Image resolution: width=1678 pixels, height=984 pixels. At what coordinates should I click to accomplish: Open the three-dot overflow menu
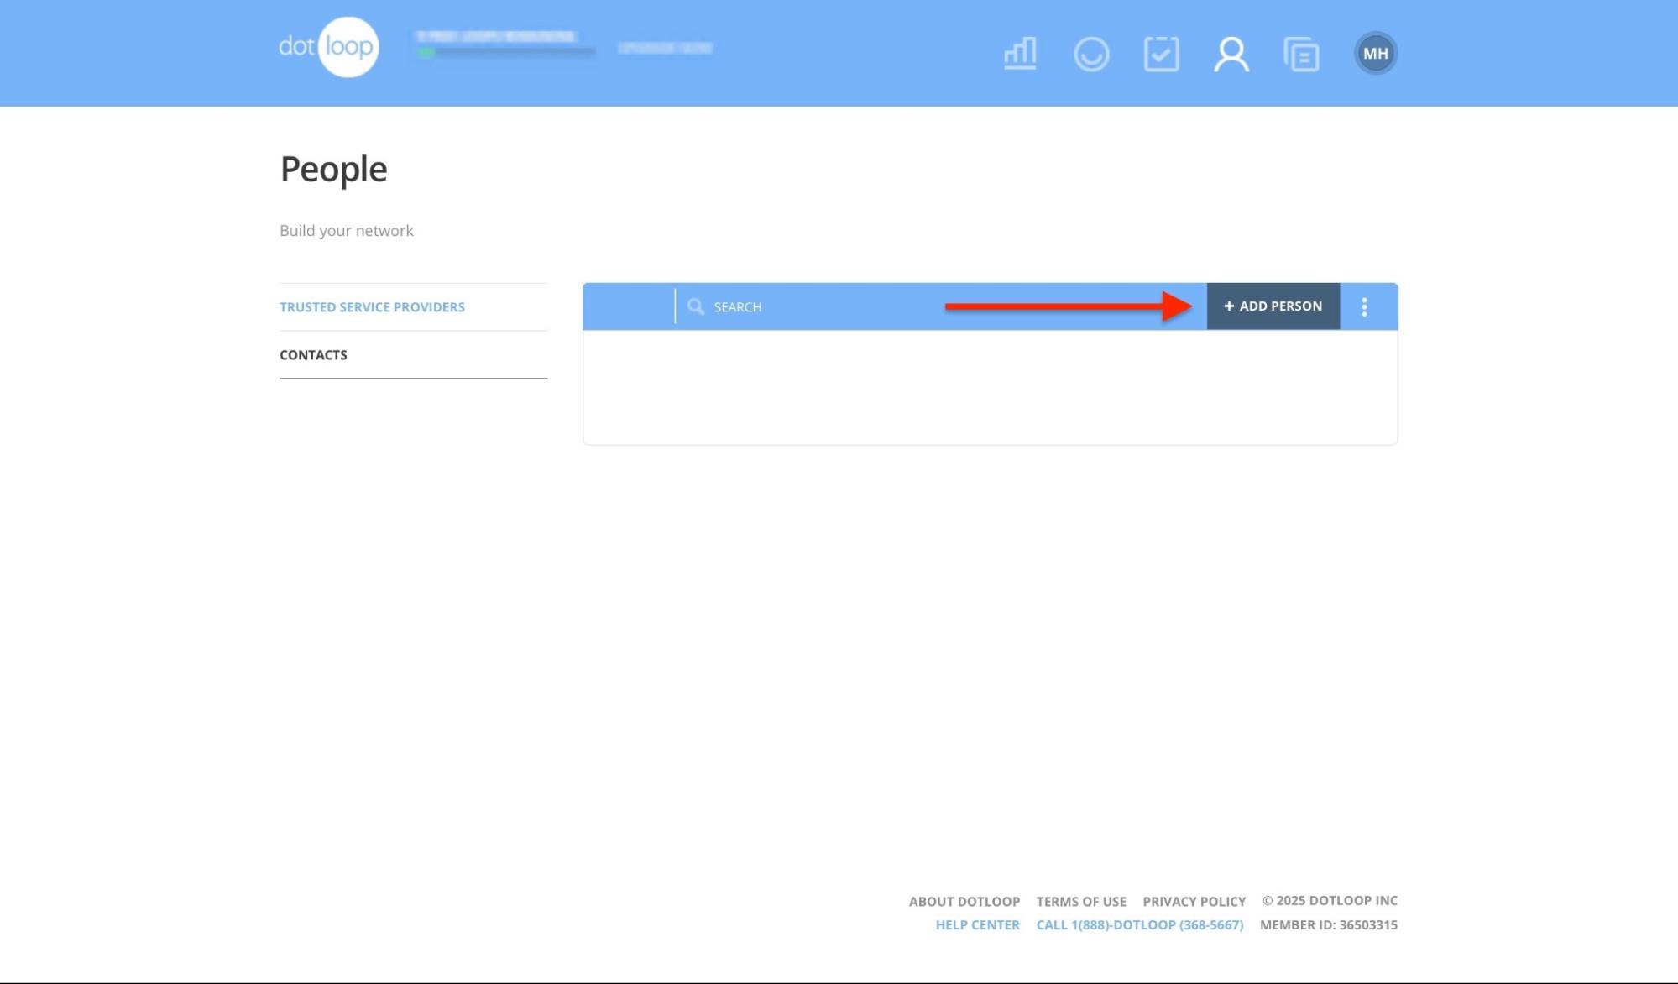coord(1363,306)
